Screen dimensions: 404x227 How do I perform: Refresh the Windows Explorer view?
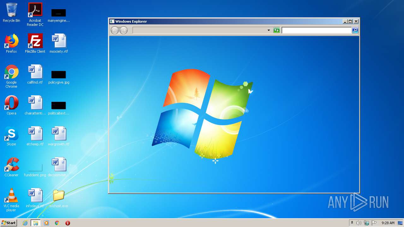(x=276, y=30)
